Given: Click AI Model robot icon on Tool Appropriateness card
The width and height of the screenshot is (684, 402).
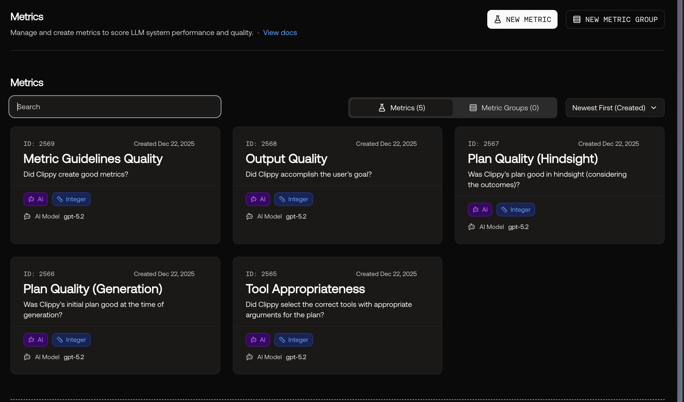Looking at the screenshot, I should (250, 357).
